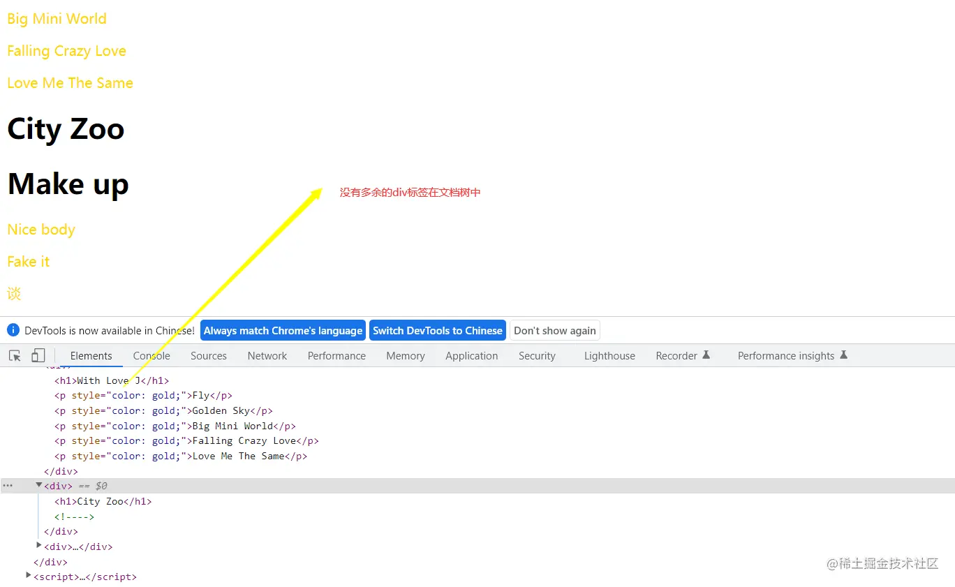Click Switch DevTools to Chinese button
Screen dimensions: 955x587
coord(438,331)
